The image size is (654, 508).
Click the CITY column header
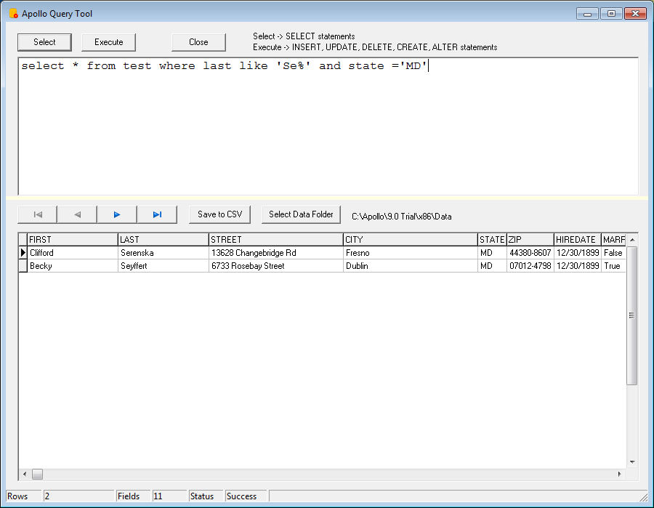pos(410,240)
